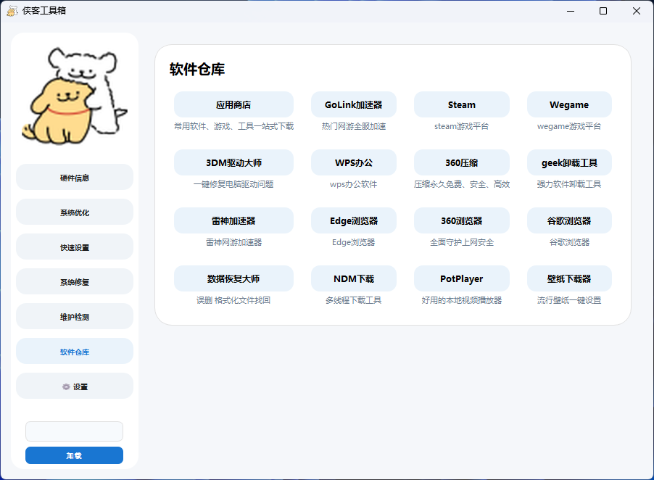Open the 应用商店 software entry
Viewport: 654px width, 480px height.
click(x=233, y=104)
